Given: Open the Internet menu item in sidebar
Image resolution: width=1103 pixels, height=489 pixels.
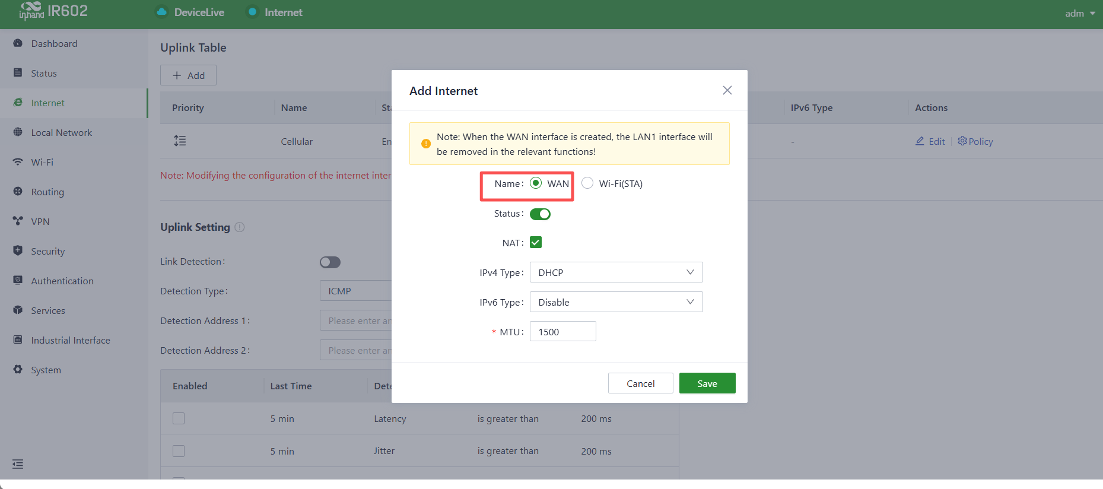Looking at the screenshot, I should [x=74, y=103].
